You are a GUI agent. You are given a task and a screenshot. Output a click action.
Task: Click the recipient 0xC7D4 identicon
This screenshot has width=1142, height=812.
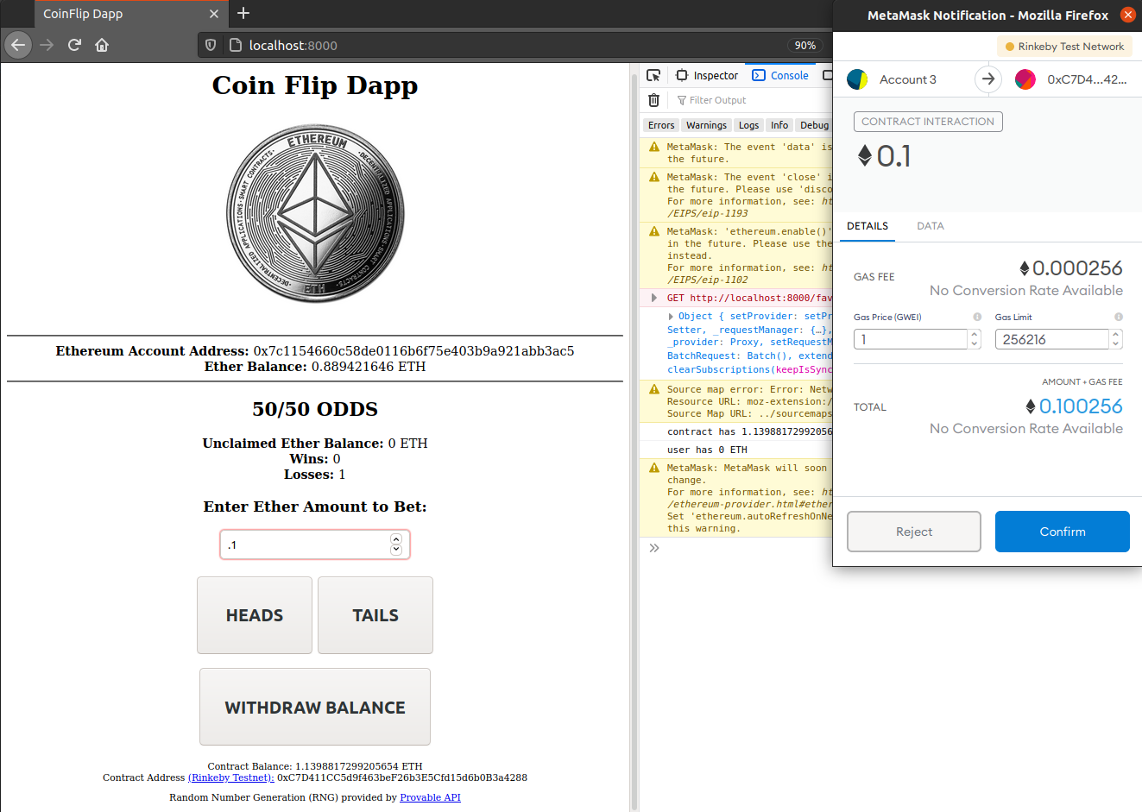[1025, 79]
